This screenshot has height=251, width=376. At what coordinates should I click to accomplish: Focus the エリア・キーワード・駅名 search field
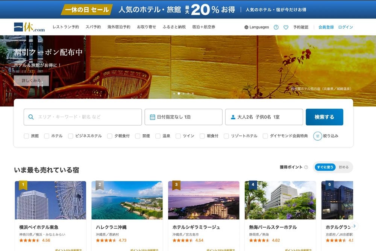coord(83,117)
